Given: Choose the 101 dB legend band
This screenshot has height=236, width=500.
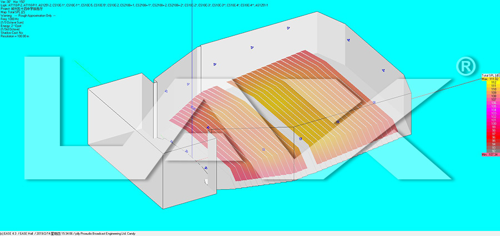Looking at the screenshot, I should (493, 120).
